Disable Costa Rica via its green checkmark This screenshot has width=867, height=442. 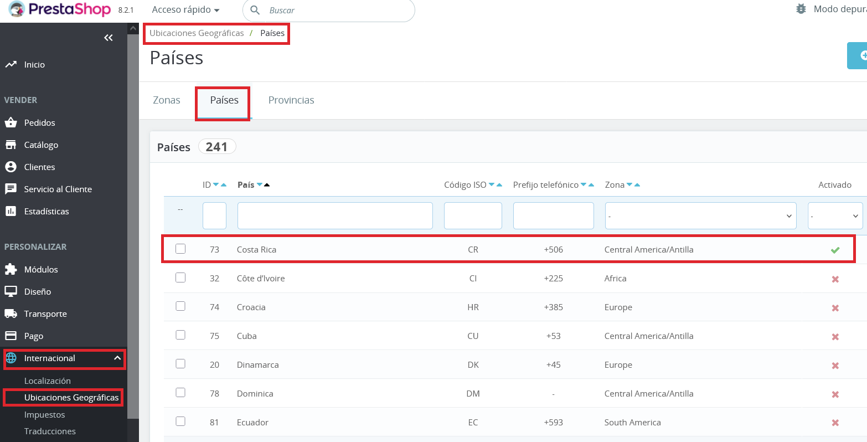835,250
